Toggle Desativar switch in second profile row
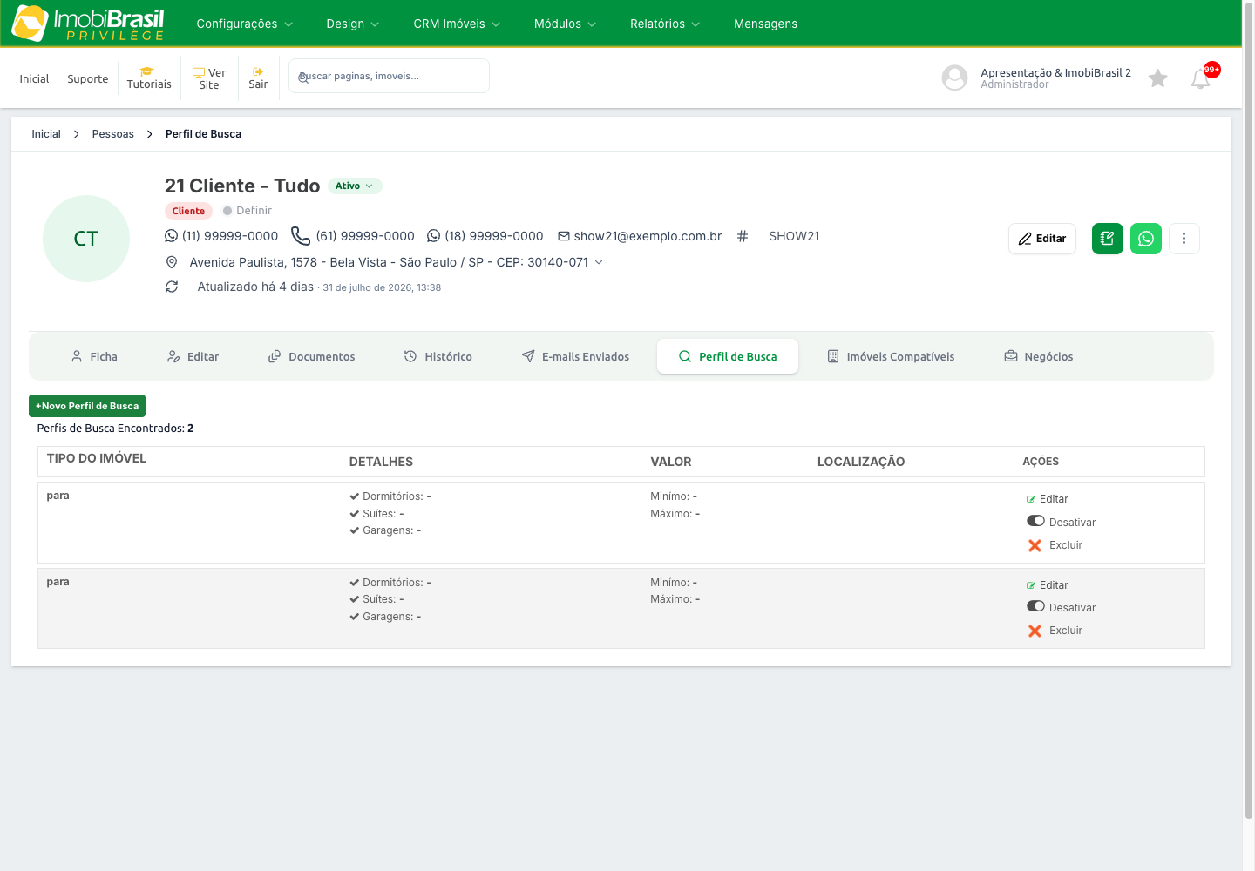Image resolution: width=1255 pixels, height=871 pixels. coord(1035,606)
